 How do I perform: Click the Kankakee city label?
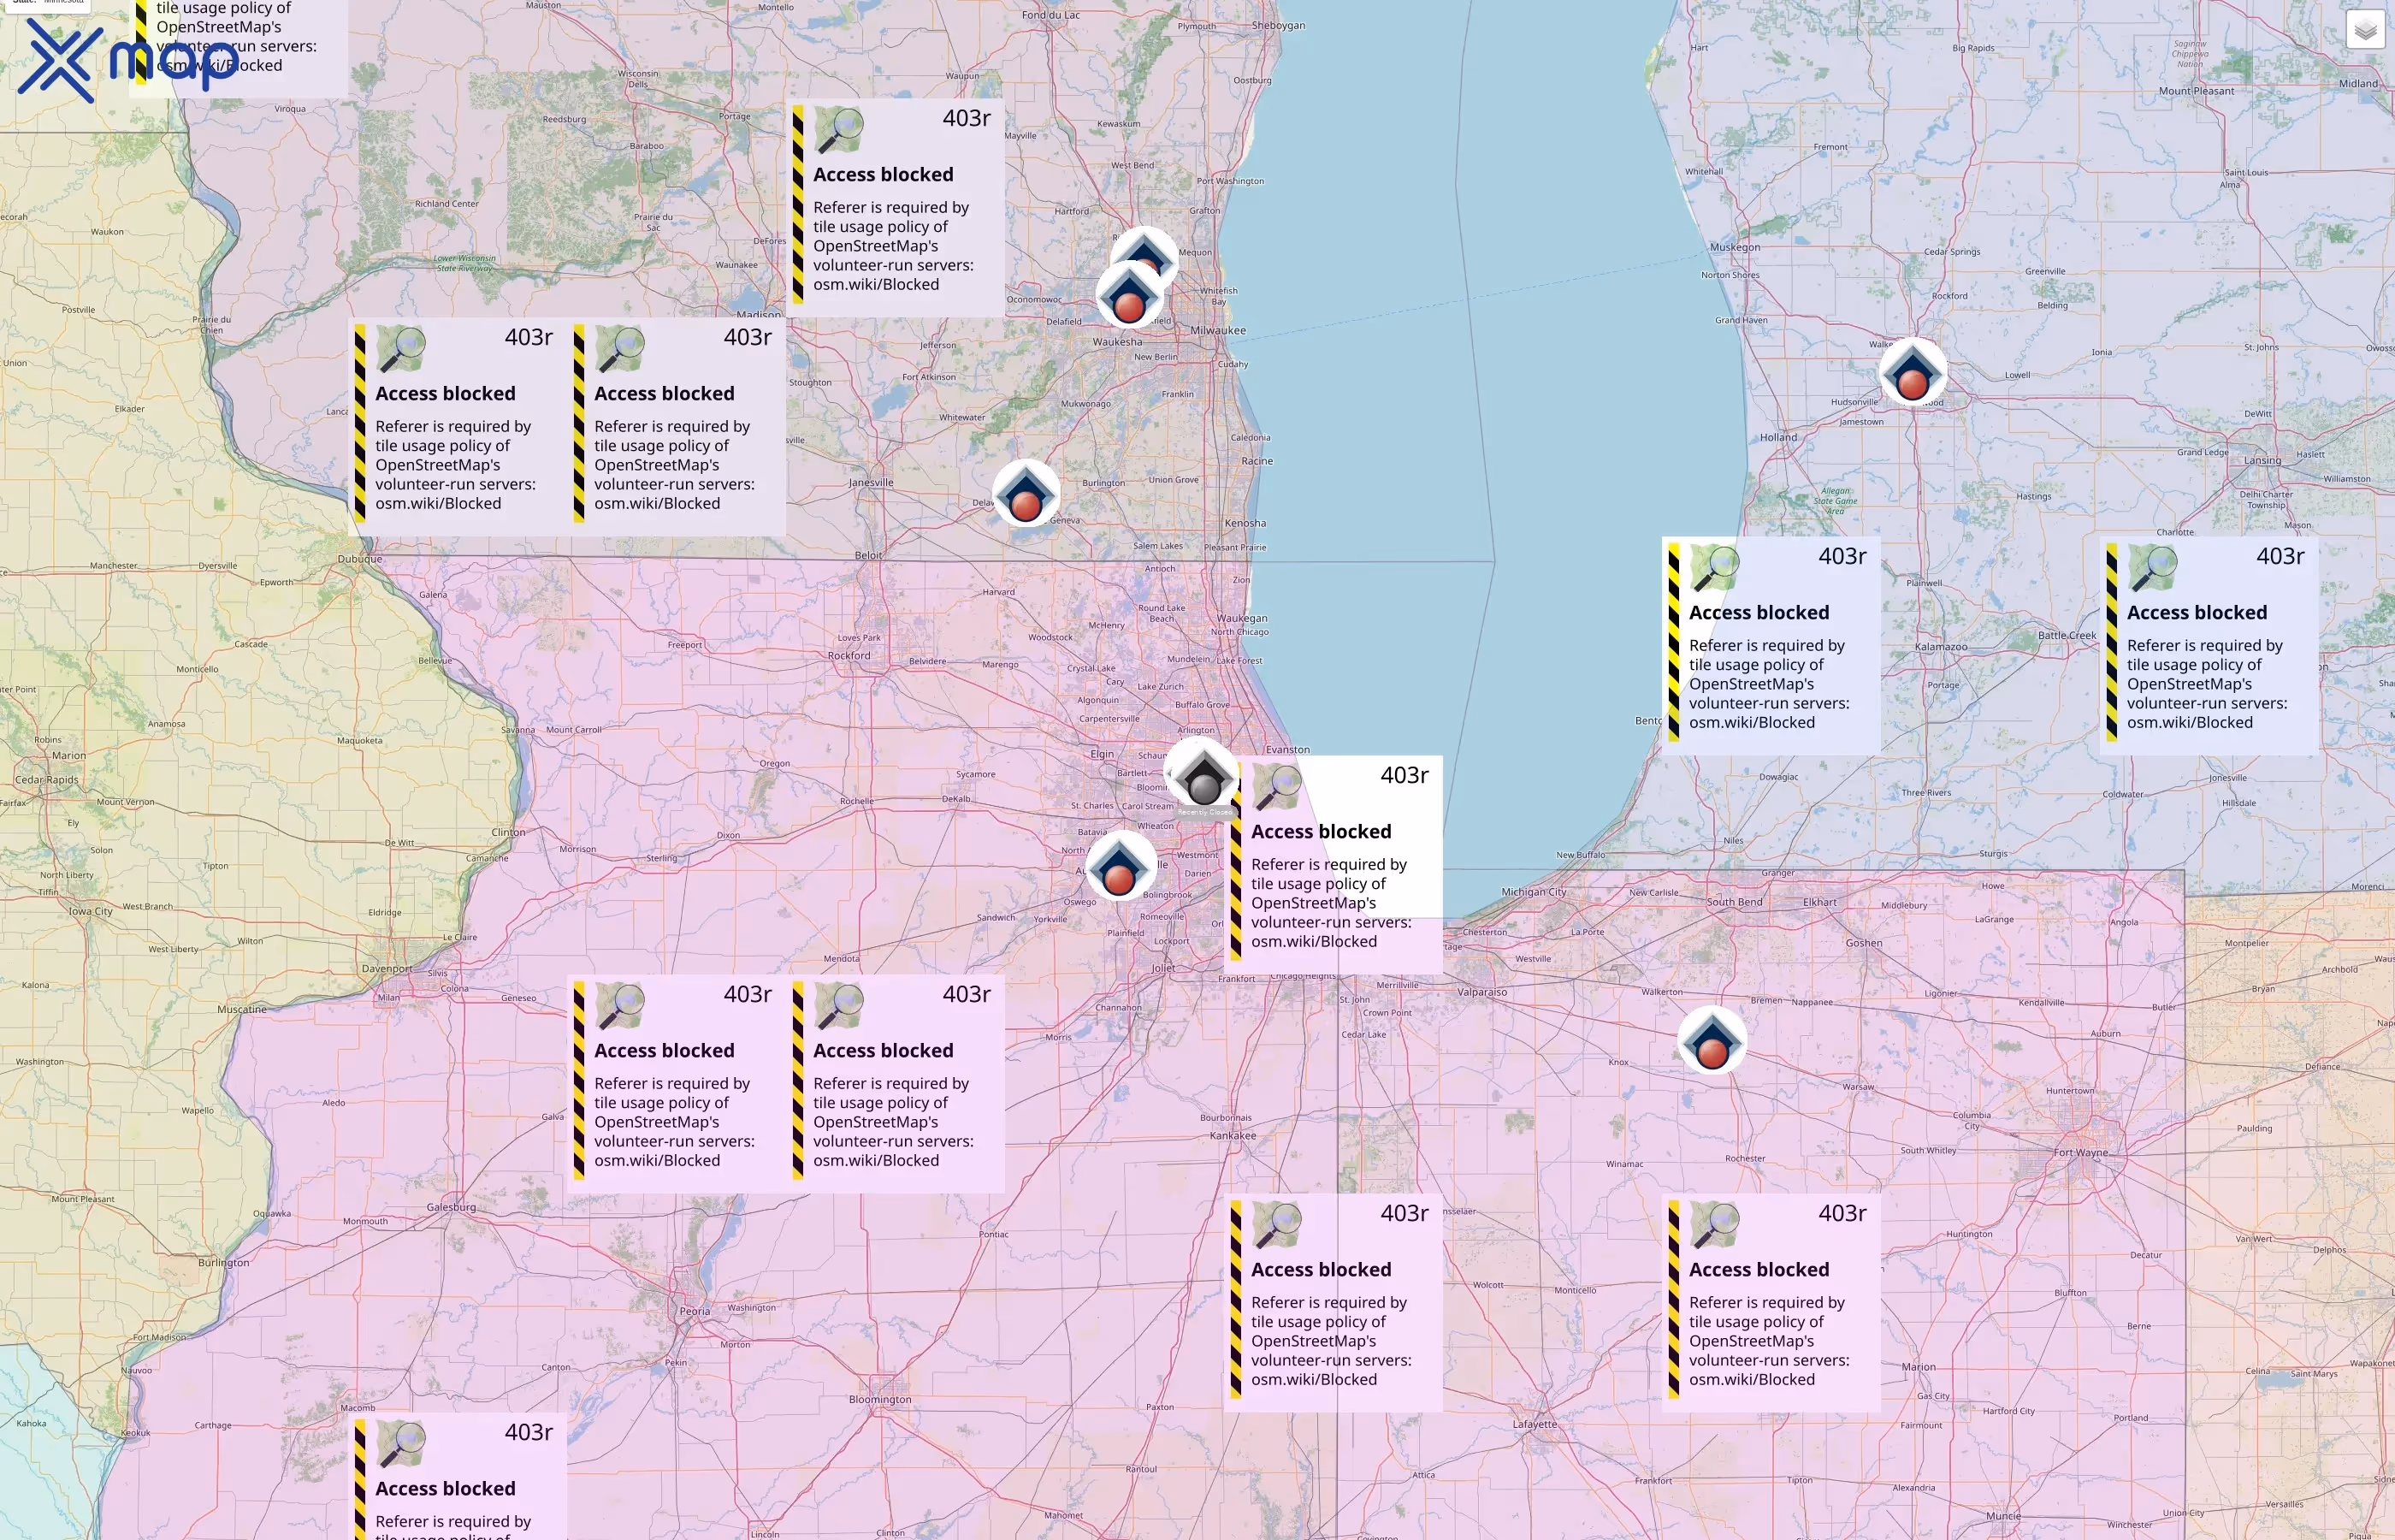pyautogui.click(x=1233, y=1136)
